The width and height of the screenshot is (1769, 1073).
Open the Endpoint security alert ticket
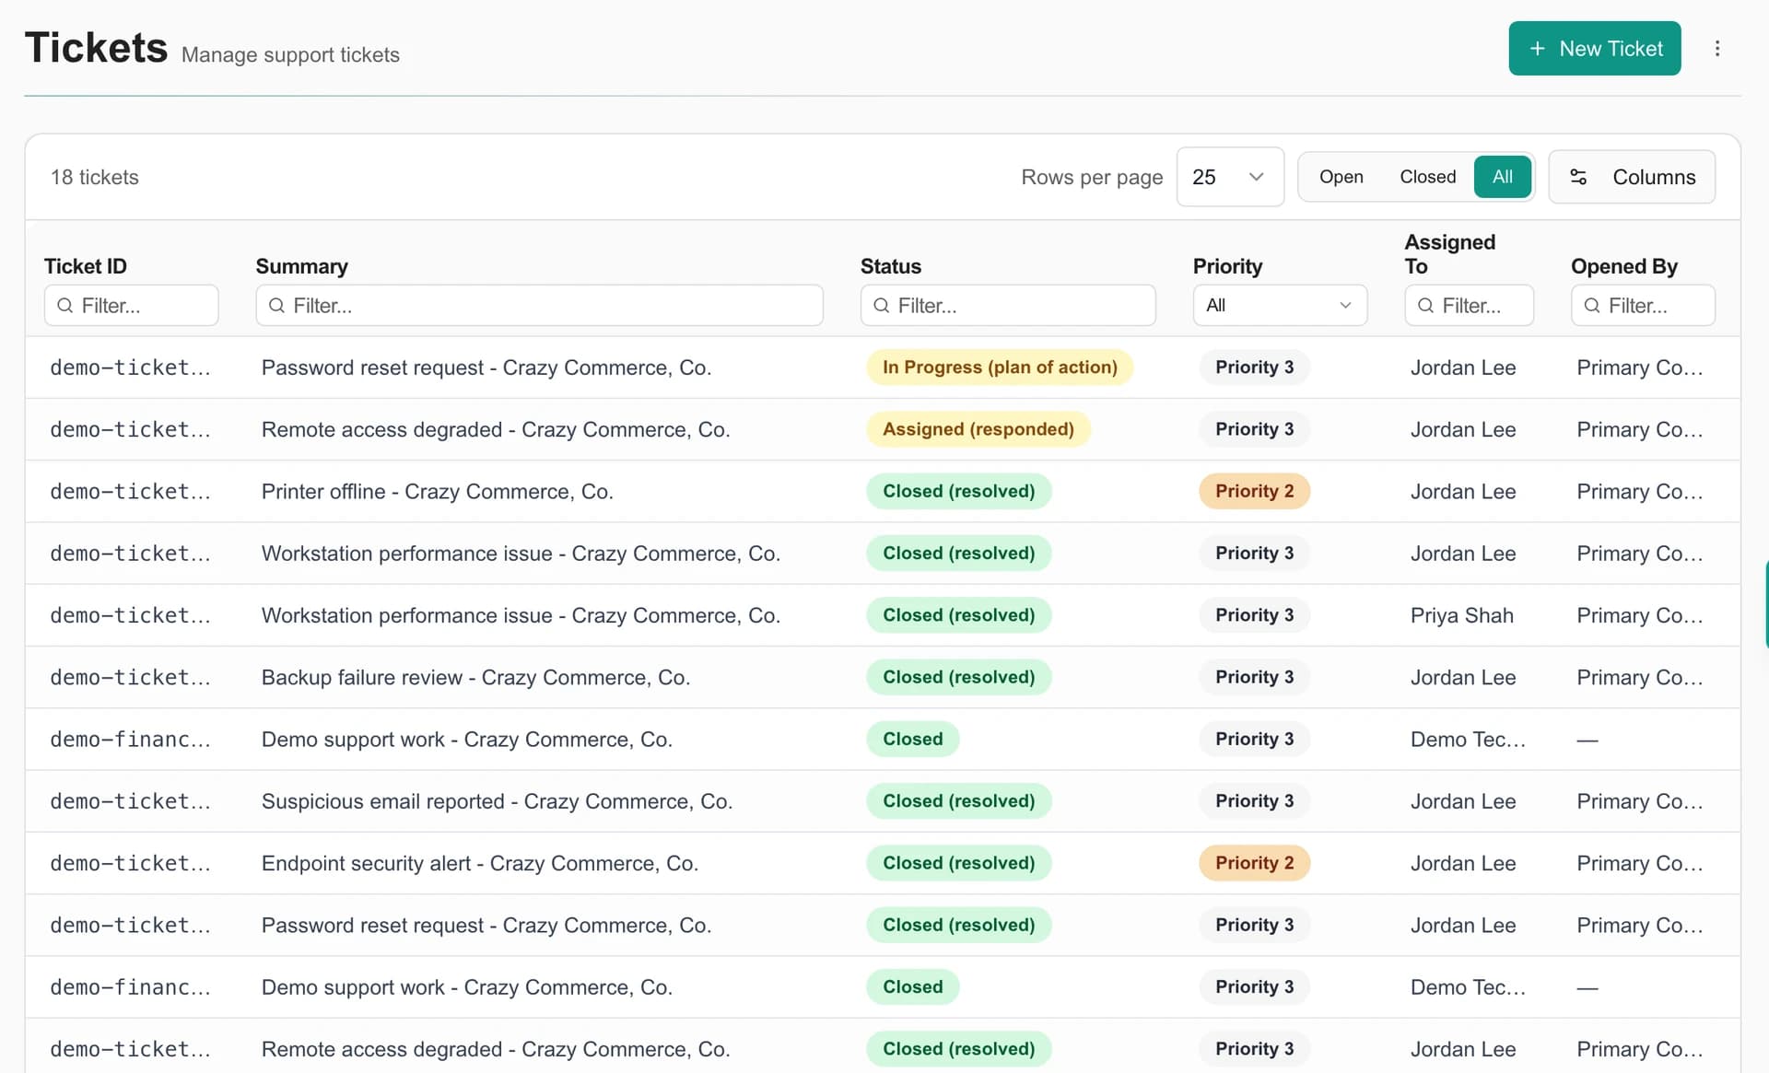[x=480, y=863]
